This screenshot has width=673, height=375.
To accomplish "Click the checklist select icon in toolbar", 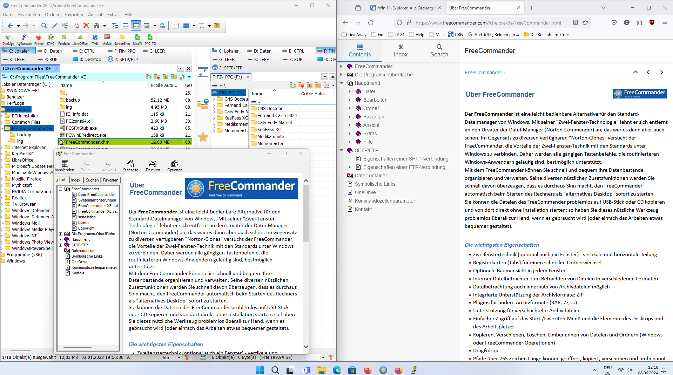I will pyautogui.click(x=176, y=26).
